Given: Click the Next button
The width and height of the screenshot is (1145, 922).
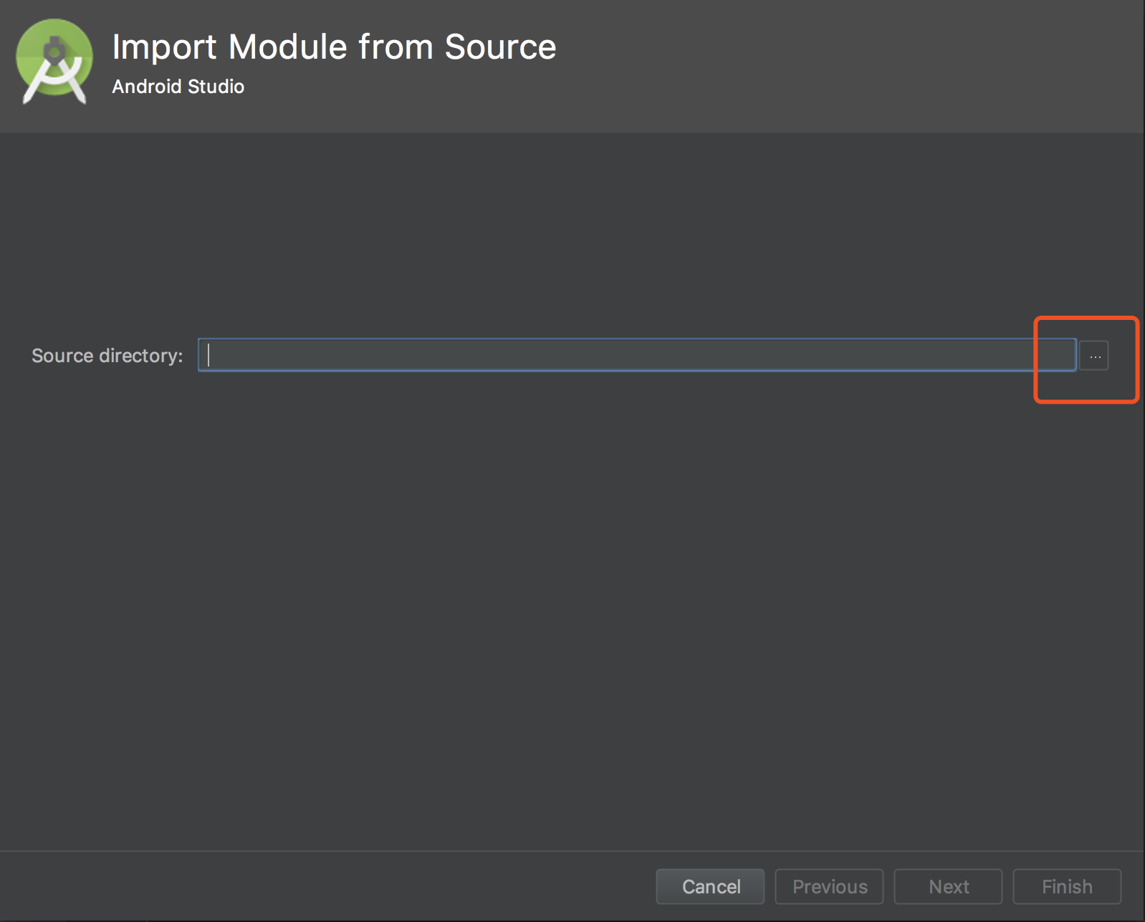Looking at the screenshot, I should [x=948, y=887].
